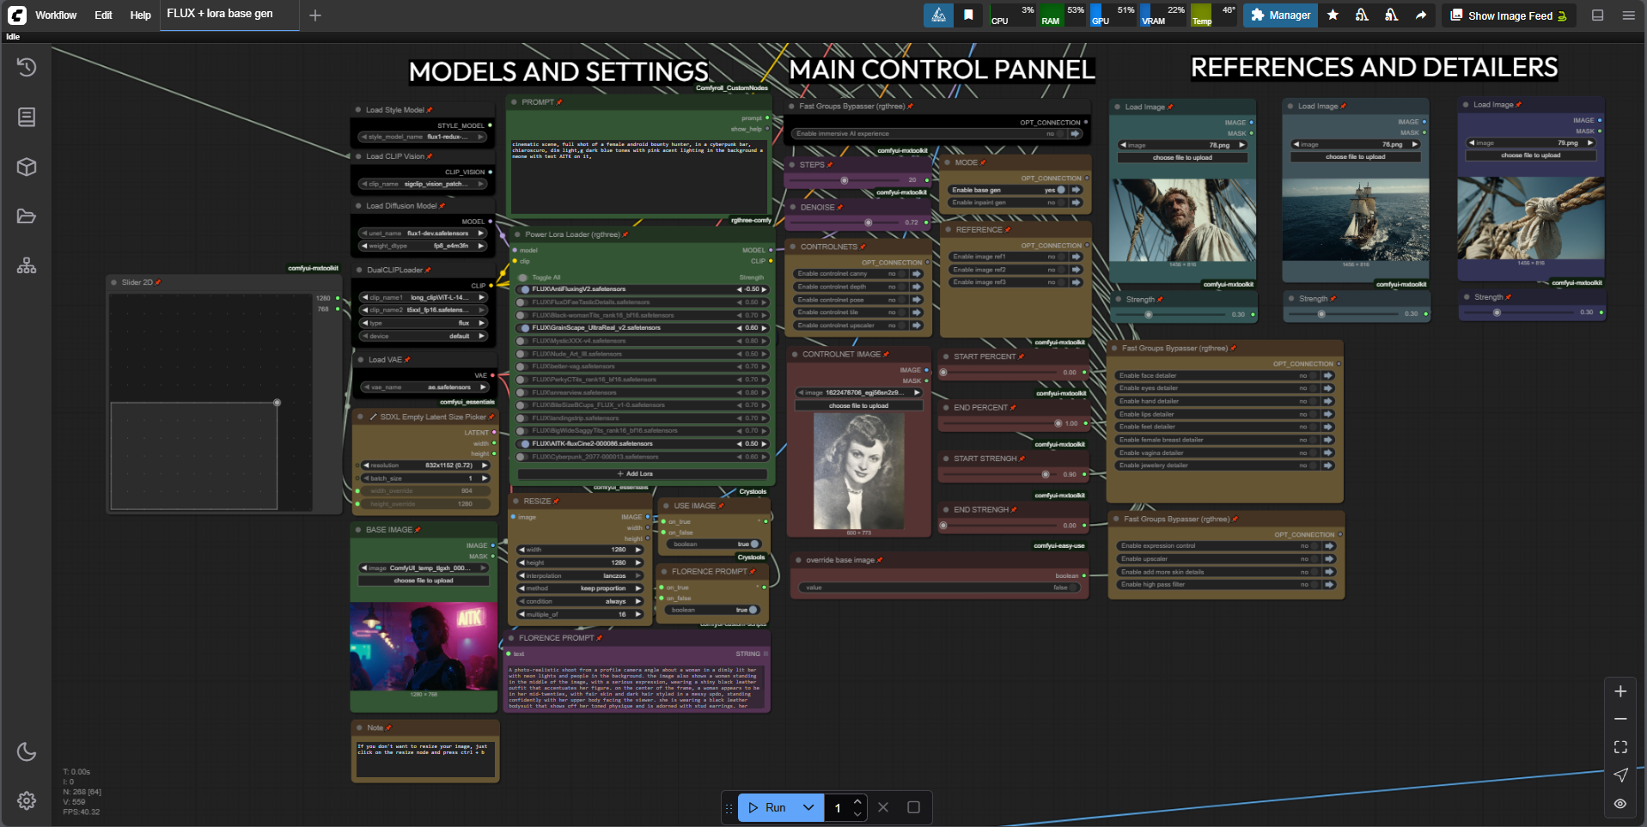Zoom out with the minus canvas control
The height and width of the screenshot is (827, 1647).
[1620, 719]
